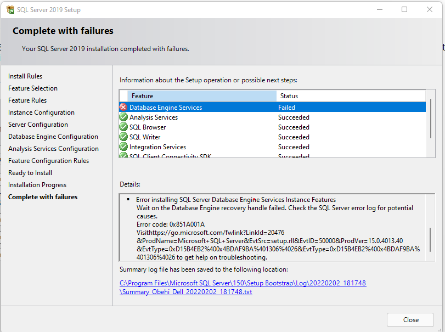Click the green check icon beside SQL Writer
The height and width of the screenshot is (332, 445).
coord(123,137)
